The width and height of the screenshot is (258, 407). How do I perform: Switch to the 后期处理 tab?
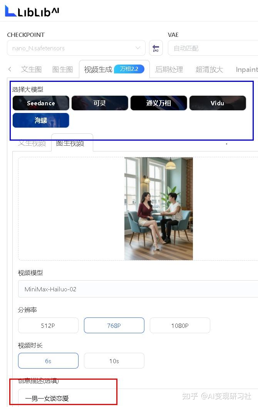(x=169, y=69)
